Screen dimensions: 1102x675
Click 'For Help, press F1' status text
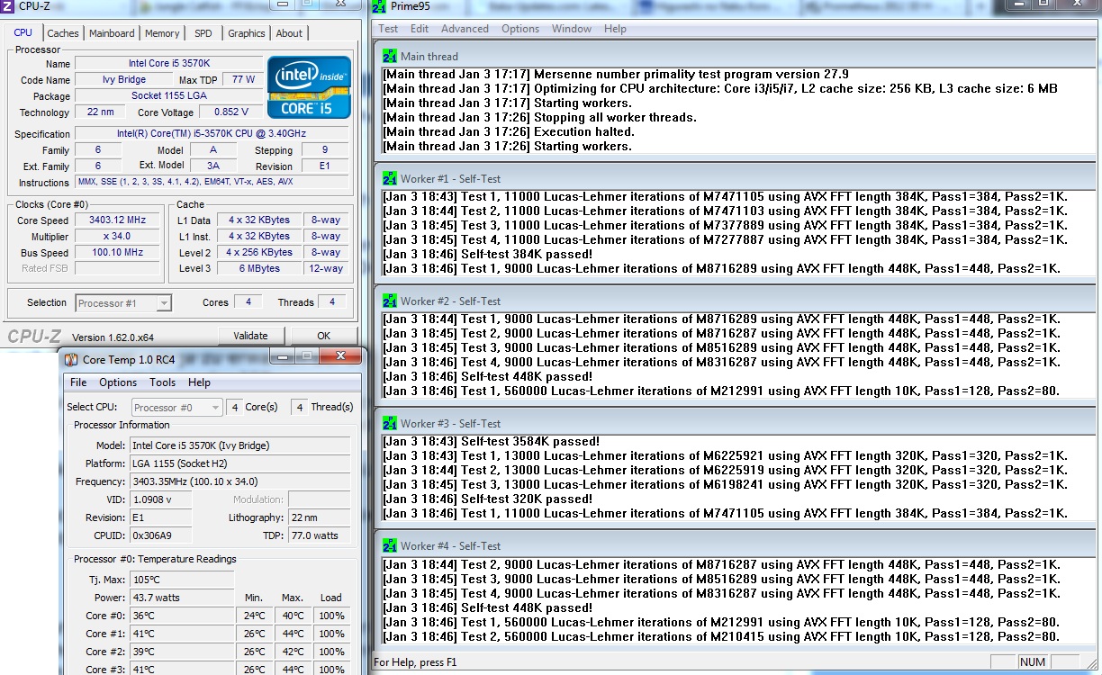click(415, 662)
